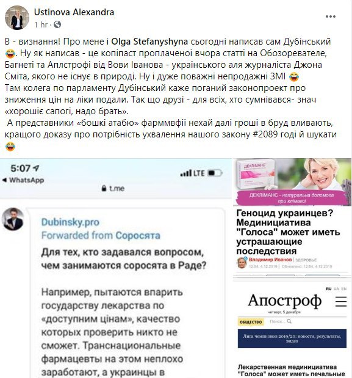Image resolution: width=352 pixels, height=378 pixels.
Task: Click the Лига чемпионов 2019/20 news banner
Action: 292,338
